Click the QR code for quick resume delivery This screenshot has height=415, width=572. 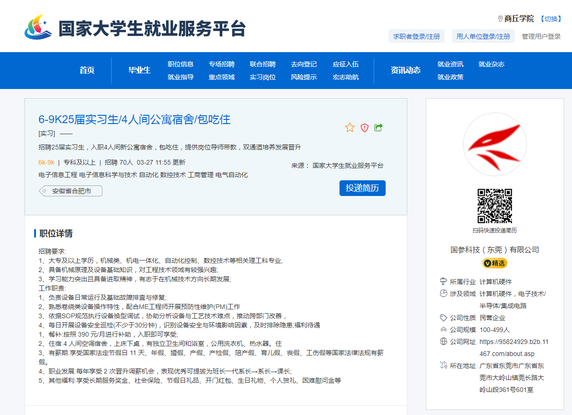[495, 206]
